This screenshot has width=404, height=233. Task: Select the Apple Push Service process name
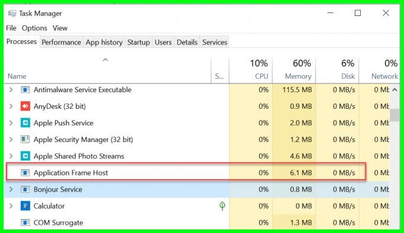[x=63, y=123]
